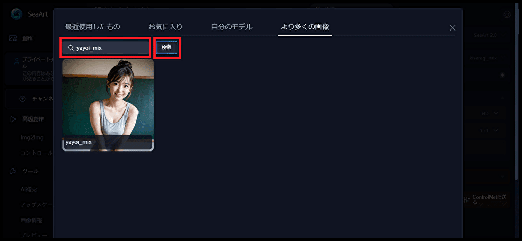Expand the HD quality dropdown
This screenshot has width=522, height=241.
point(489,113)
